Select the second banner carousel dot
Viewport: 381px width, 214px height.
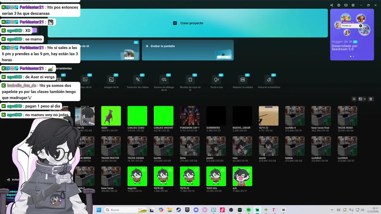(353, 56)
